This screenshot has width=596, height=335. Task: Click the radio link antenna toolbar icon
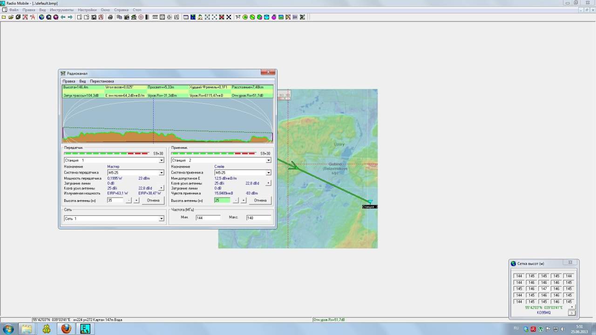238,17
